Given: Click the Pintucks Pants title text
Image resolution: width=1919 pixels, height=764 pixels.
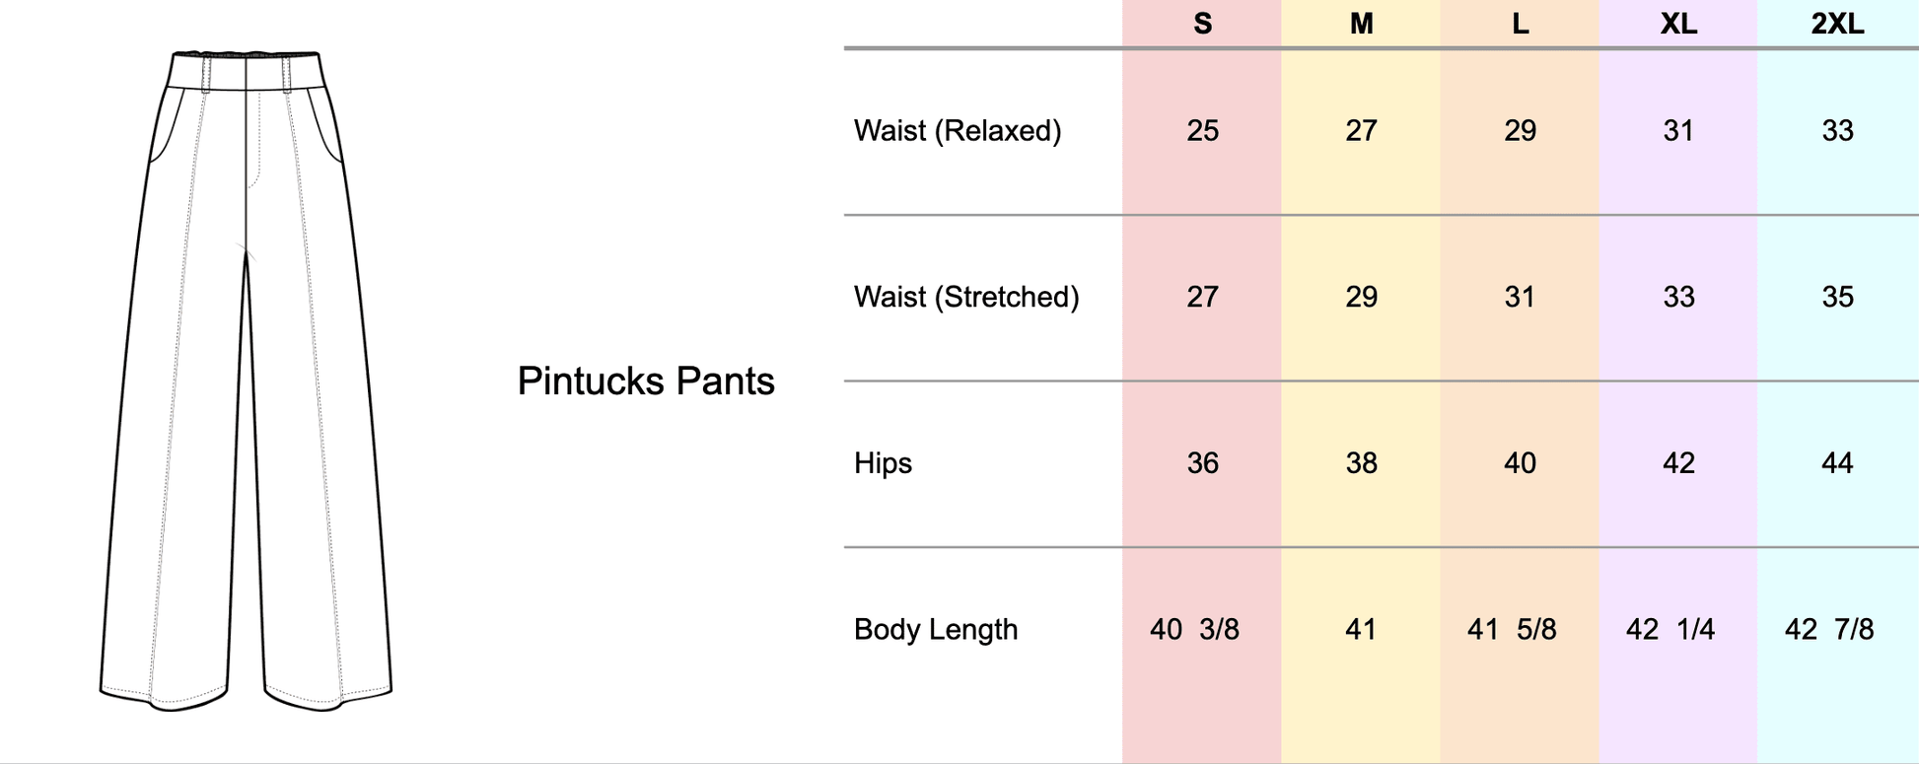Looking at the screenshot, I should pyautogui.click(x=646, y=382).
